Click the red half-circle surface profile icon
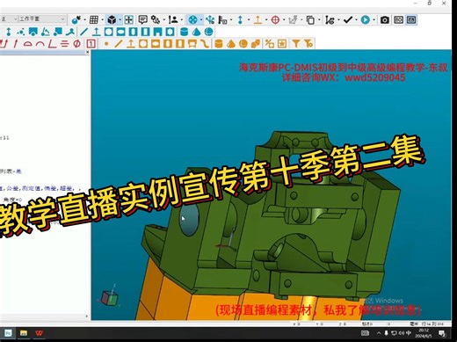The image size is (457, 342). click(x=28, y=44)
